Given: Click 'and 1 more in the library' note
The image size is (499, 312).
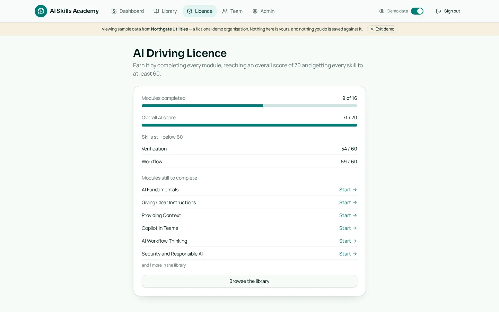Looking at the screenshot, I should click(164, 265).
